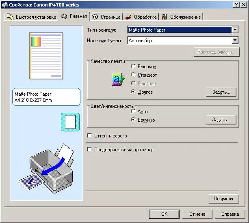Click the printer icon in title bar
Image resolution: width=249 pixels, height=223 pixels.
pyautogui.click(x=5, y=5)
